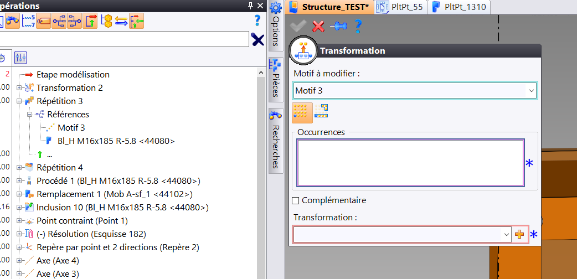Open the Recherches side tab
Viewport: 577px width, 279px height.
[276, 141]
